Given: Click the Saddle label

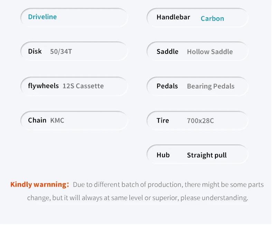Looking at the screenshot, I should click(167, 52).
